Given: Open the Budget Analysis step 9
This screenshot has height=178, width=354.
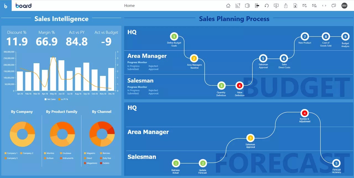Looking at the screenshot, I should point(345,36).
